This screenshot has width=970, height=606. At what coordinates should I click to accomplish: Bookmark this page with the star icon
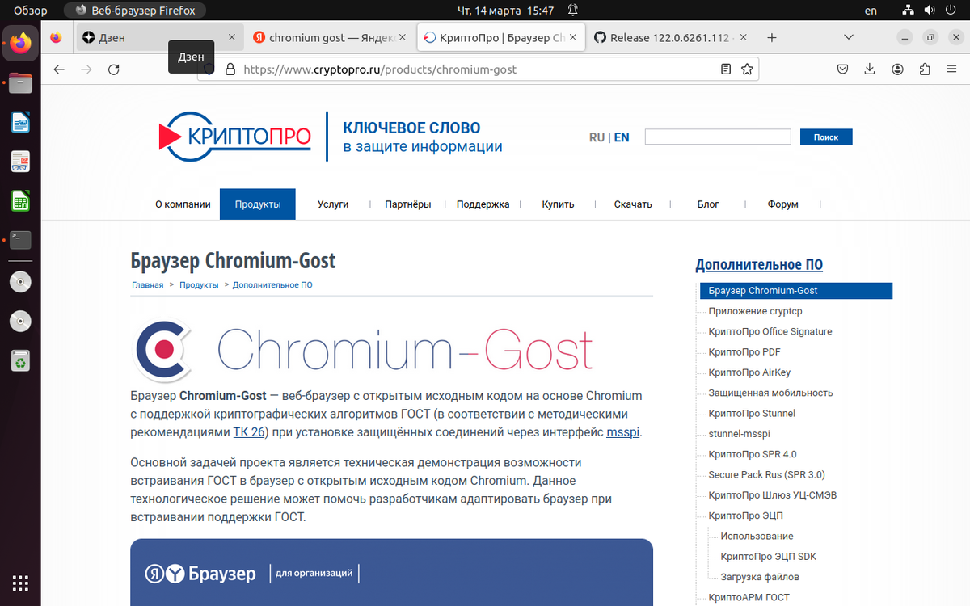pyautogui.click(x=748, y=69)
